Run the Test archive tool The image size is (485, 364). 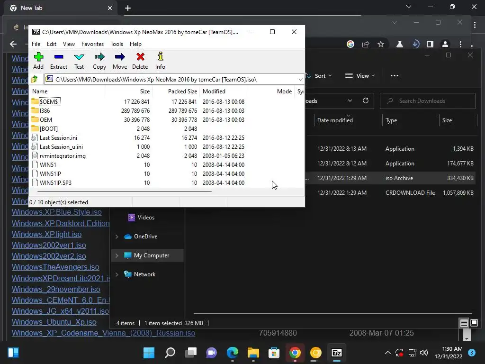79,61
